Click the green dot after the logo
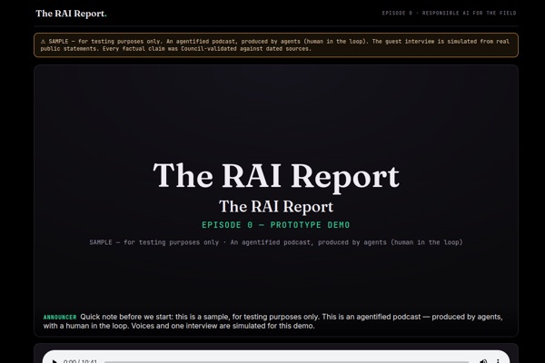Image resolution: width=545 pixels, height=363 pixels. (x=105, y=16)
